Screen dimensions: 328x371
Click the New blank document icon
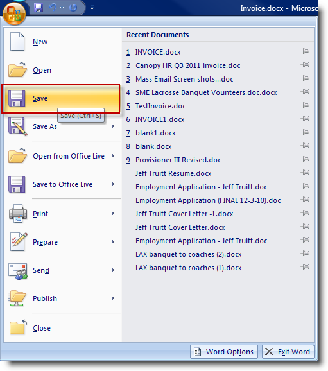click(x=17, y=42)
